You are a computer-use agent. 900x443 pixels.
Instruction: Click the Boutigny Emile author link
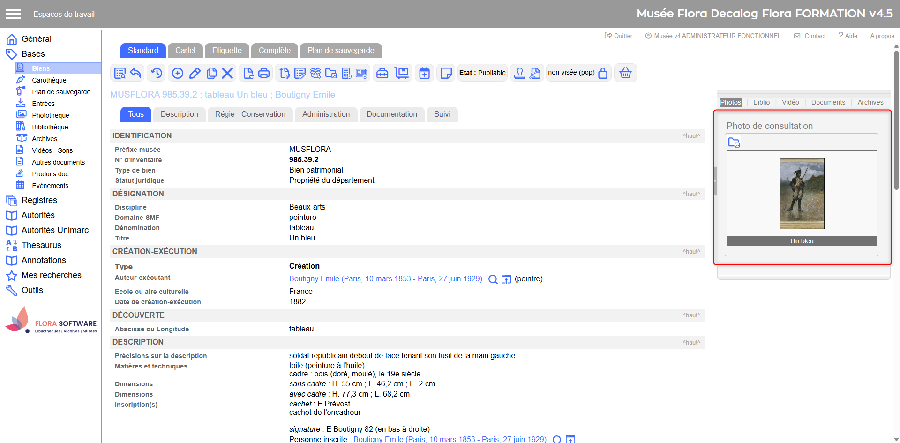385,279
